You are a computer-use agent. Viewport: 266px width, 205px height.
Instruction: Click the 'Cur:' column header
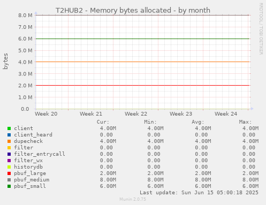pos(103,122)
